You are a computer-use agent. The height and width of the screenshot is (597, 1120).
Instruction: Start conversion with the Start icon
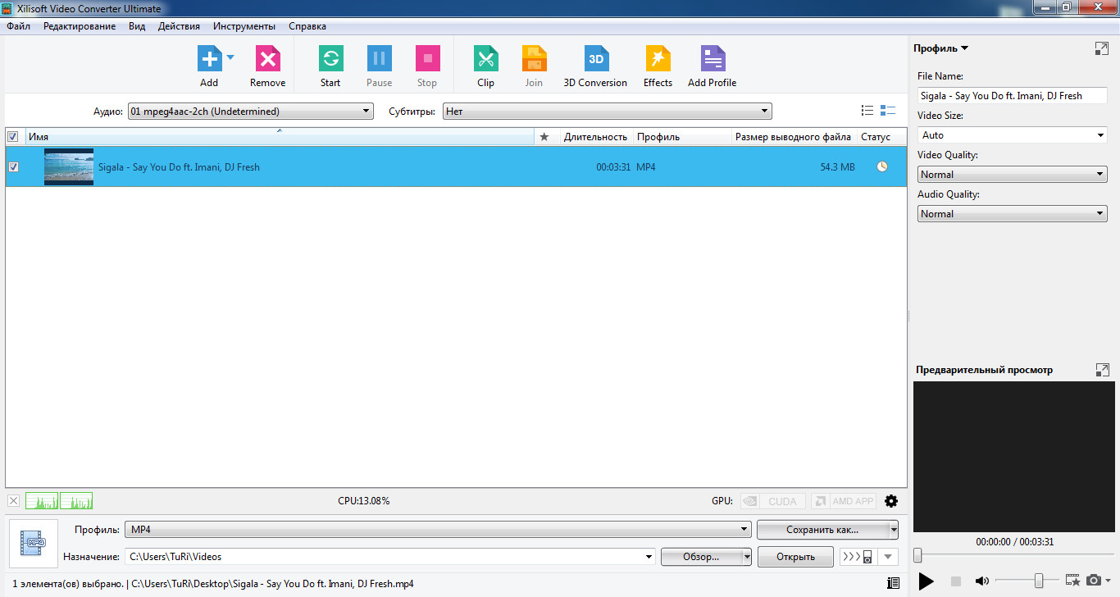click(330, 59)
